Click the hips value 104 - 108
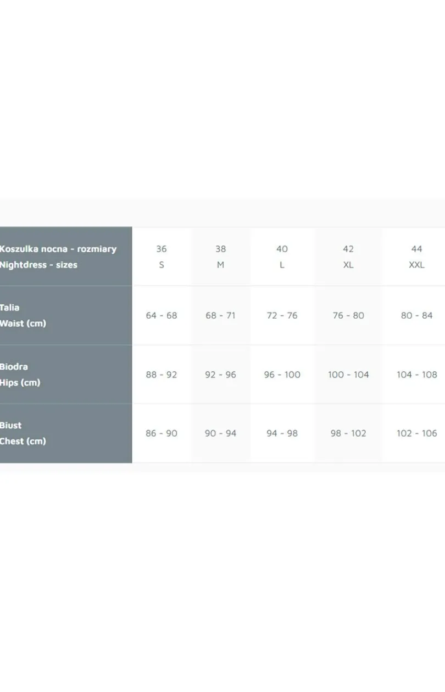 tap(416, 375)
